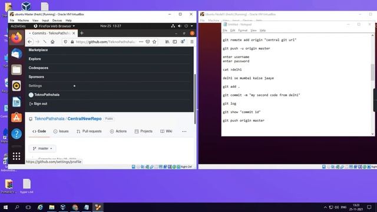Screen dimensions: 377x212
Task: Open Codespaces in GitHub menu
Action: click(38, 68)
